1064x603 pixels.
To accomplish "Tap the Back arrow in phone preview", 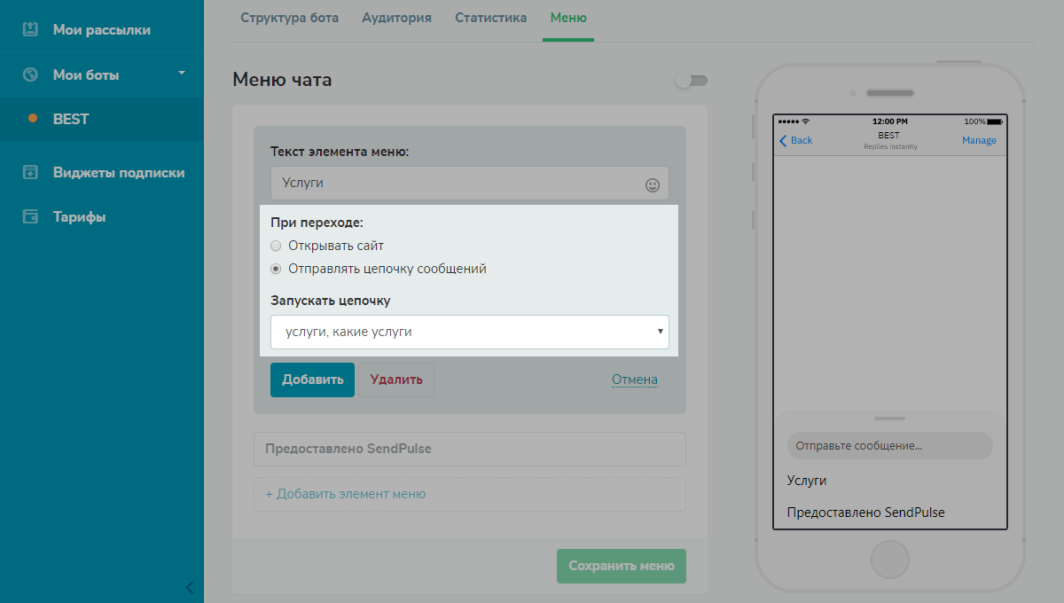I will 783,140.
